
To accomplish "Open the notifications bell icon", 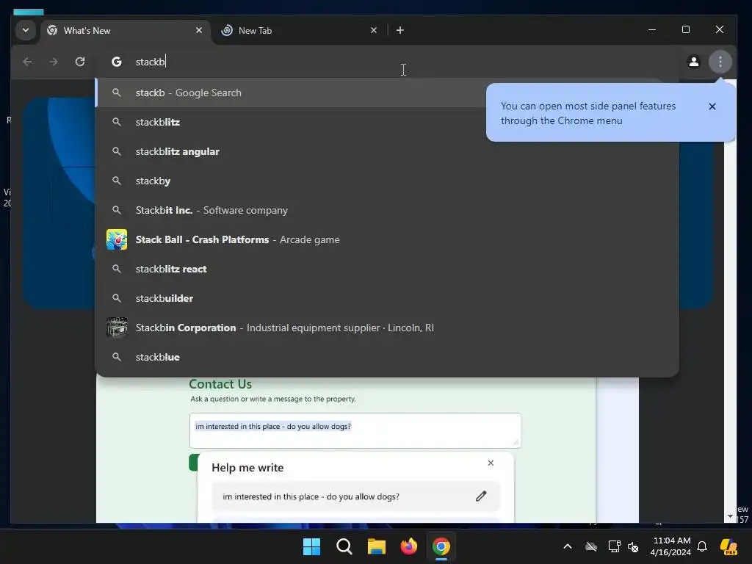I will (x=702, y=546).
